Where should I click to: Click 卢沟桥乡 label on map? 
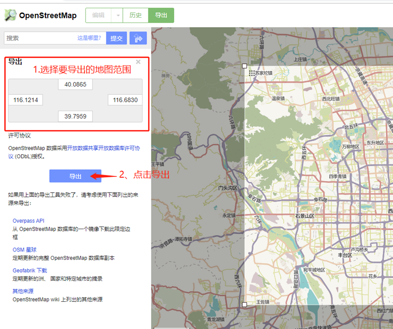[359, 249]
